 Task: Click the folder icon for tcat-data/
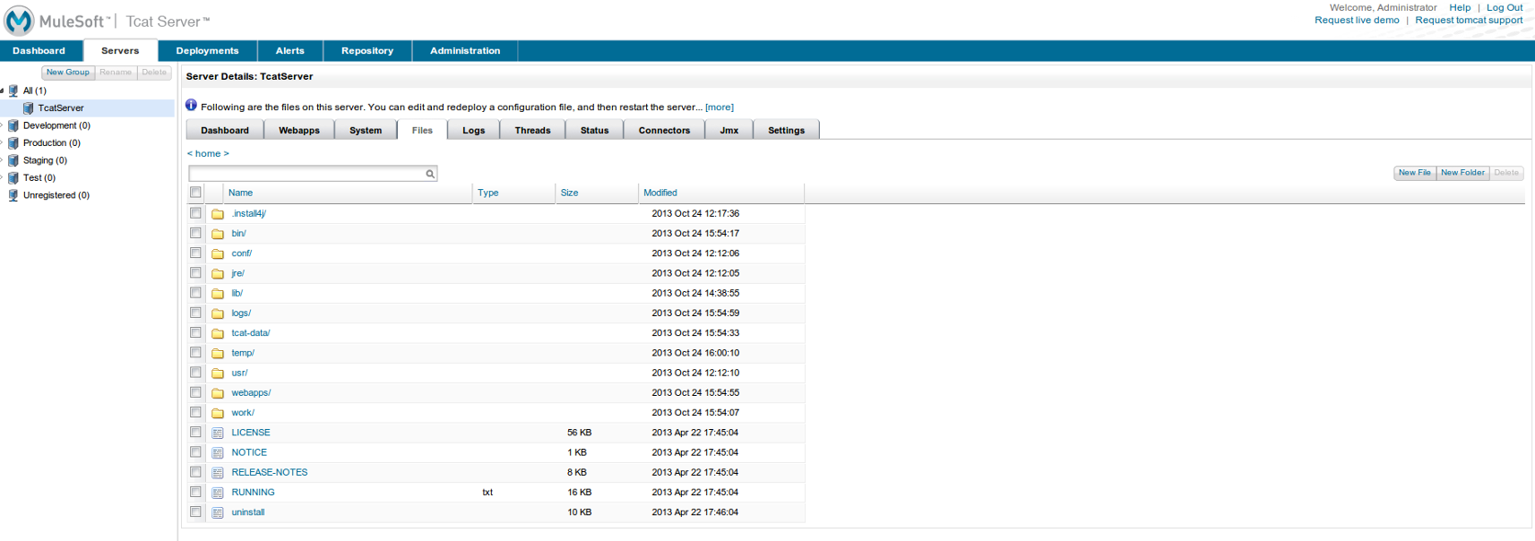218,333
